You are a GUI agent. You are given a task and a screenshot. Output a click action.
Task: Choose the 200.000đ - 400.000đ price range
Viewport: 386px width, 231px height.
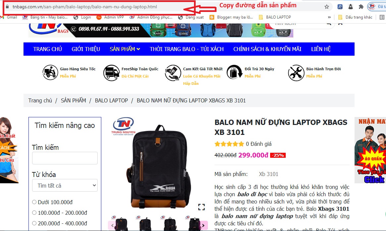[34, 223]
